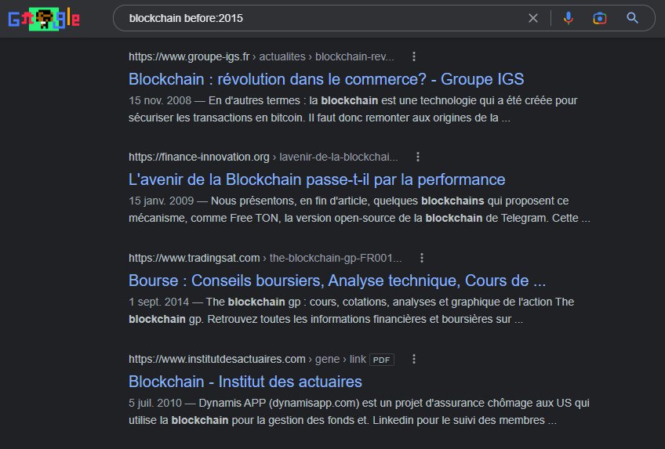Expand three-dot options beside groupe-igs.fr result
This screenshot has width=665, height=449.
point(414,56)
